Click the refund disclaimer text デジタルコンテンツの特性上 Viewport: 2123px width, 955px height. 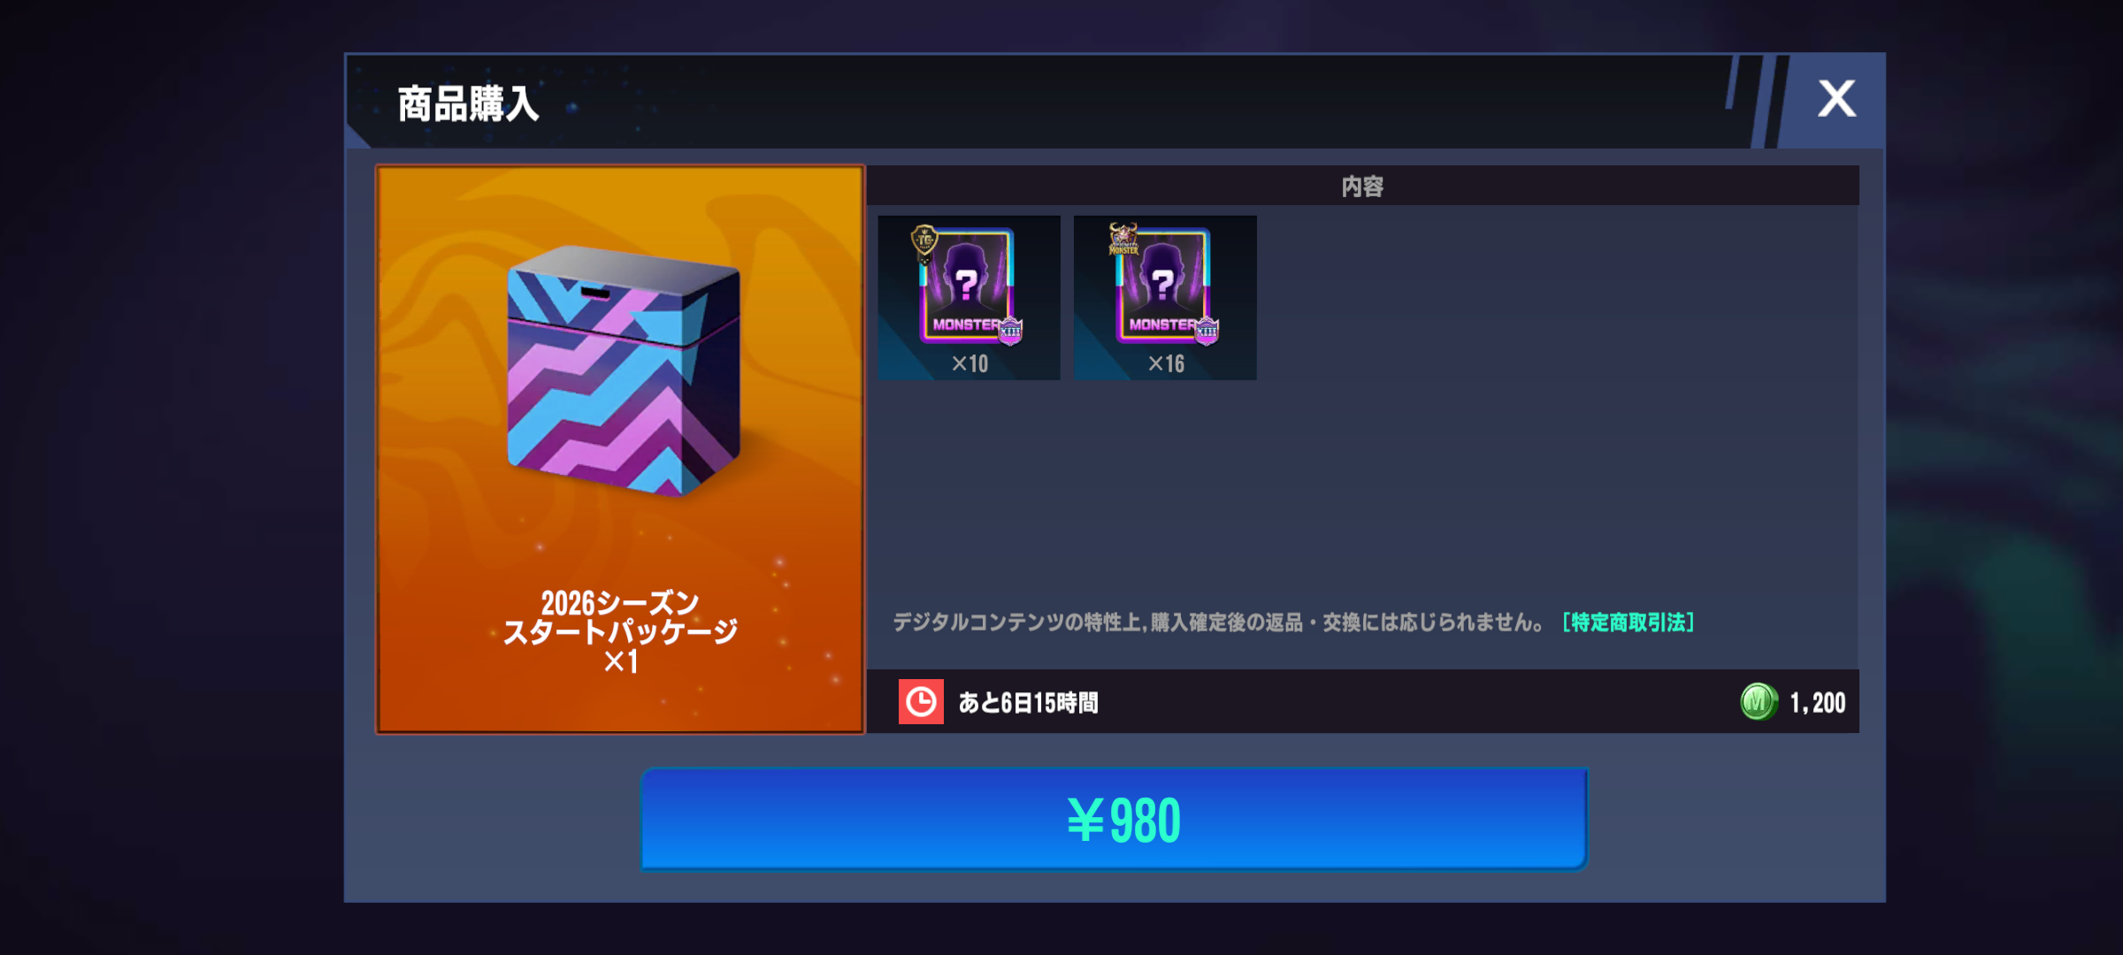(1219, 623)
